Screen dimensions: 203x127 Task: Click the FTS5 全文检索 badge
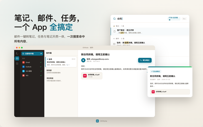pos(174,19)
